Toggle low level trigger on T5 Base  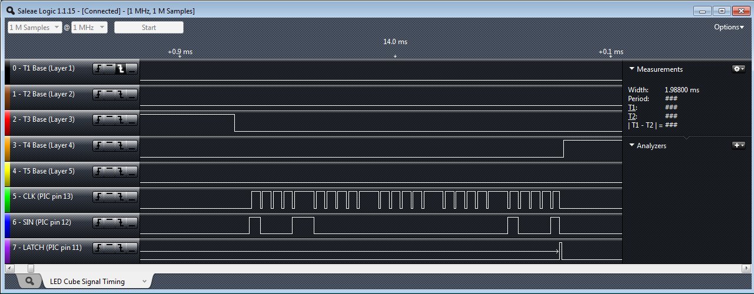pyautogui.click(x=132, y=171)
